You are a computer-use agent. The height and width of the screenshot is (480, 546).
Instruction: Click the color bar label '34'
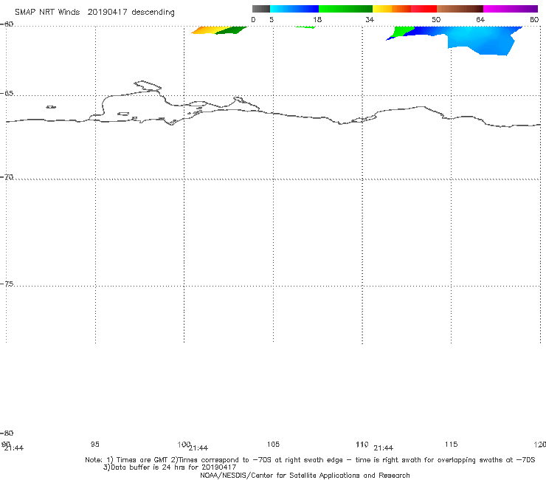pos(370,19)
